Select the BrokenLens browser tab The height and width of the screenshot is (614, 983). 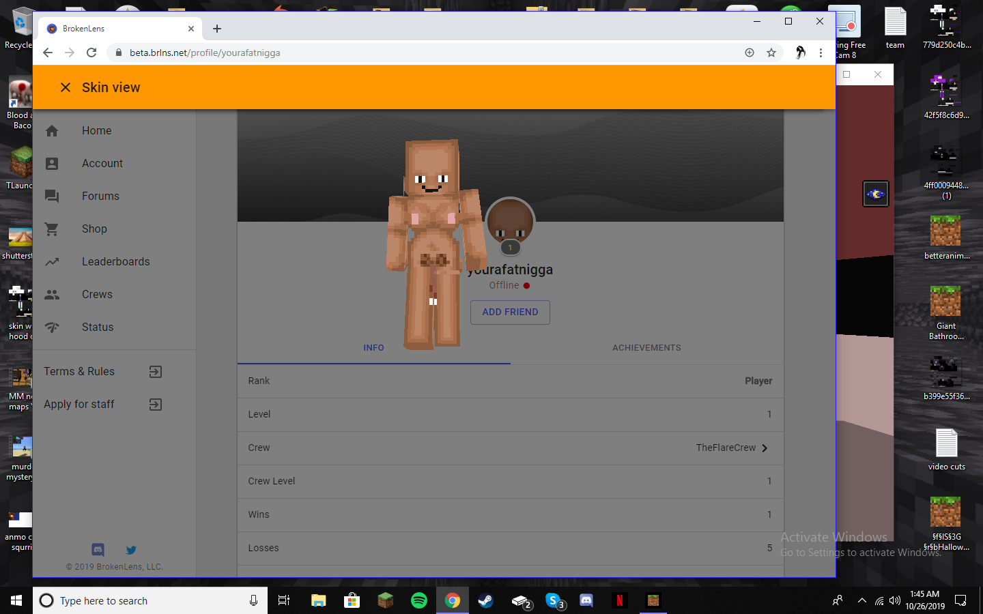(121, 29)
